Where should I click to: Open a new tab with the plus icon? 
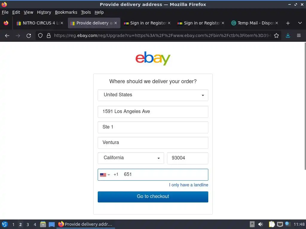(x=288, y=23)
